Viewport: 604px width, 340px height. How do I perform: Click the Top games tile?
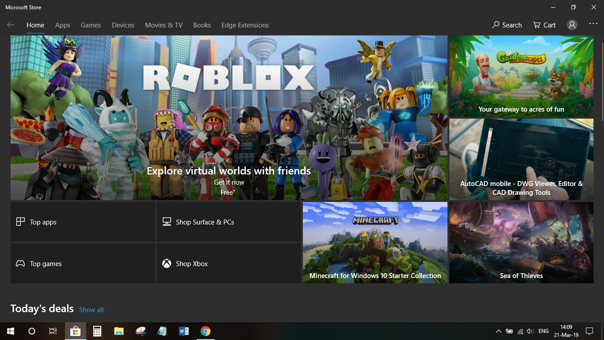83,263
